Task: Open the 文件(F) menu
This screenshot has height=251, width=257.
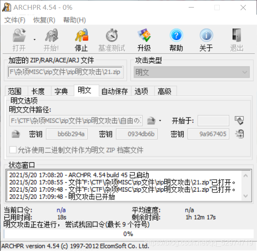Action: point(15,20)
